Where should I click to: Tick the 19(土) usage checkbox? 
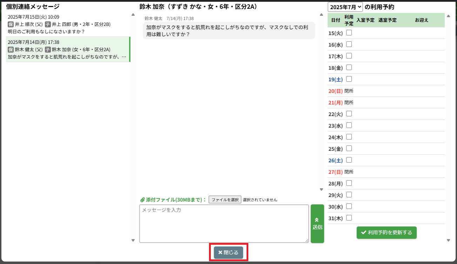[349, 79]
